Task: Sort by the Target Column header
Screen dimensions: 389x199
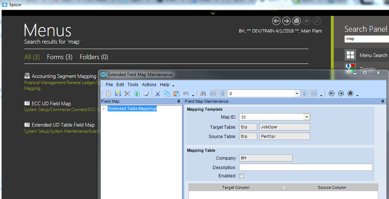Action: 237,187
